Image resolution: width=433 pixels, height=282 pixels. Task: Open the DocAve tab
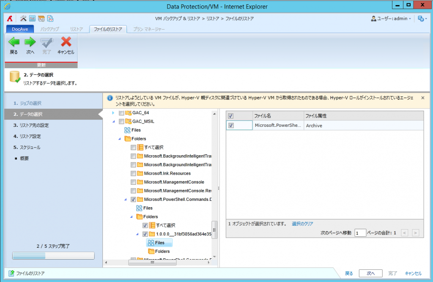click(x=20, y=29)
